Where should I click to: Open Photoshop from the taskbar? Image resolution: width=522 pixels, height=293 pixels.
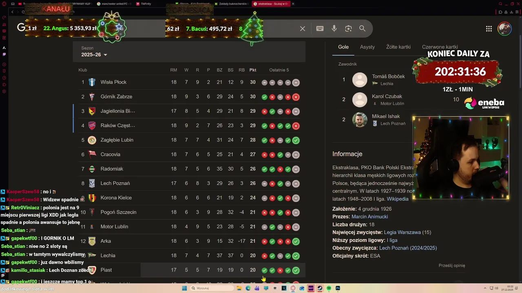338,288
